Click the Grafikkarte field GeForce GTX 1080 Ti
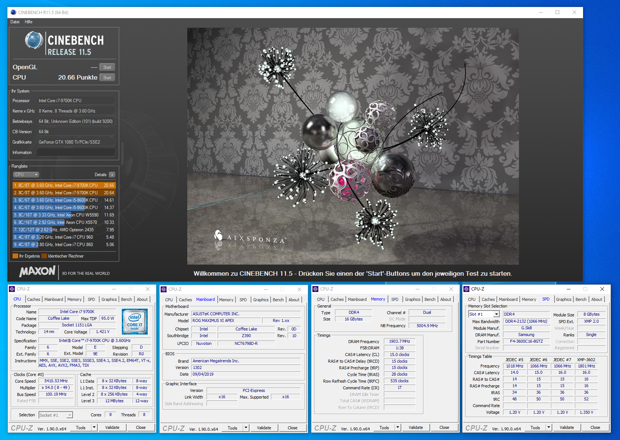The height and width of the screenshot is (440, 620). coord(76,142)
